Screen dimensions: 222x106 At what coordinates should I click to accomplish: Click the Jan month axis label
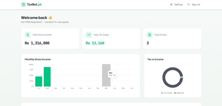coord(89,88)
